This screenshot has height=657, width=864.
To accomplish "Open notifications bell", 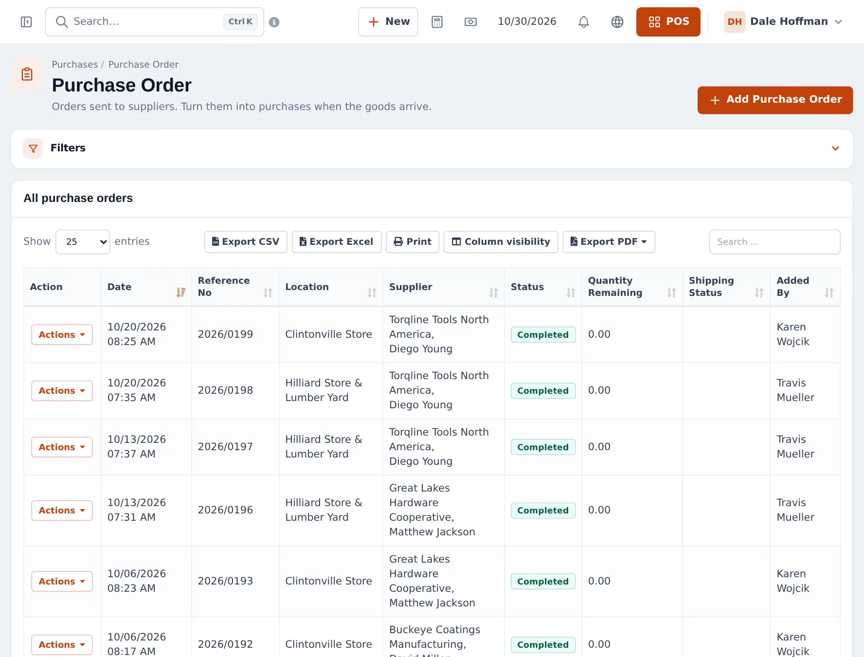I will (x=584, y=22).
